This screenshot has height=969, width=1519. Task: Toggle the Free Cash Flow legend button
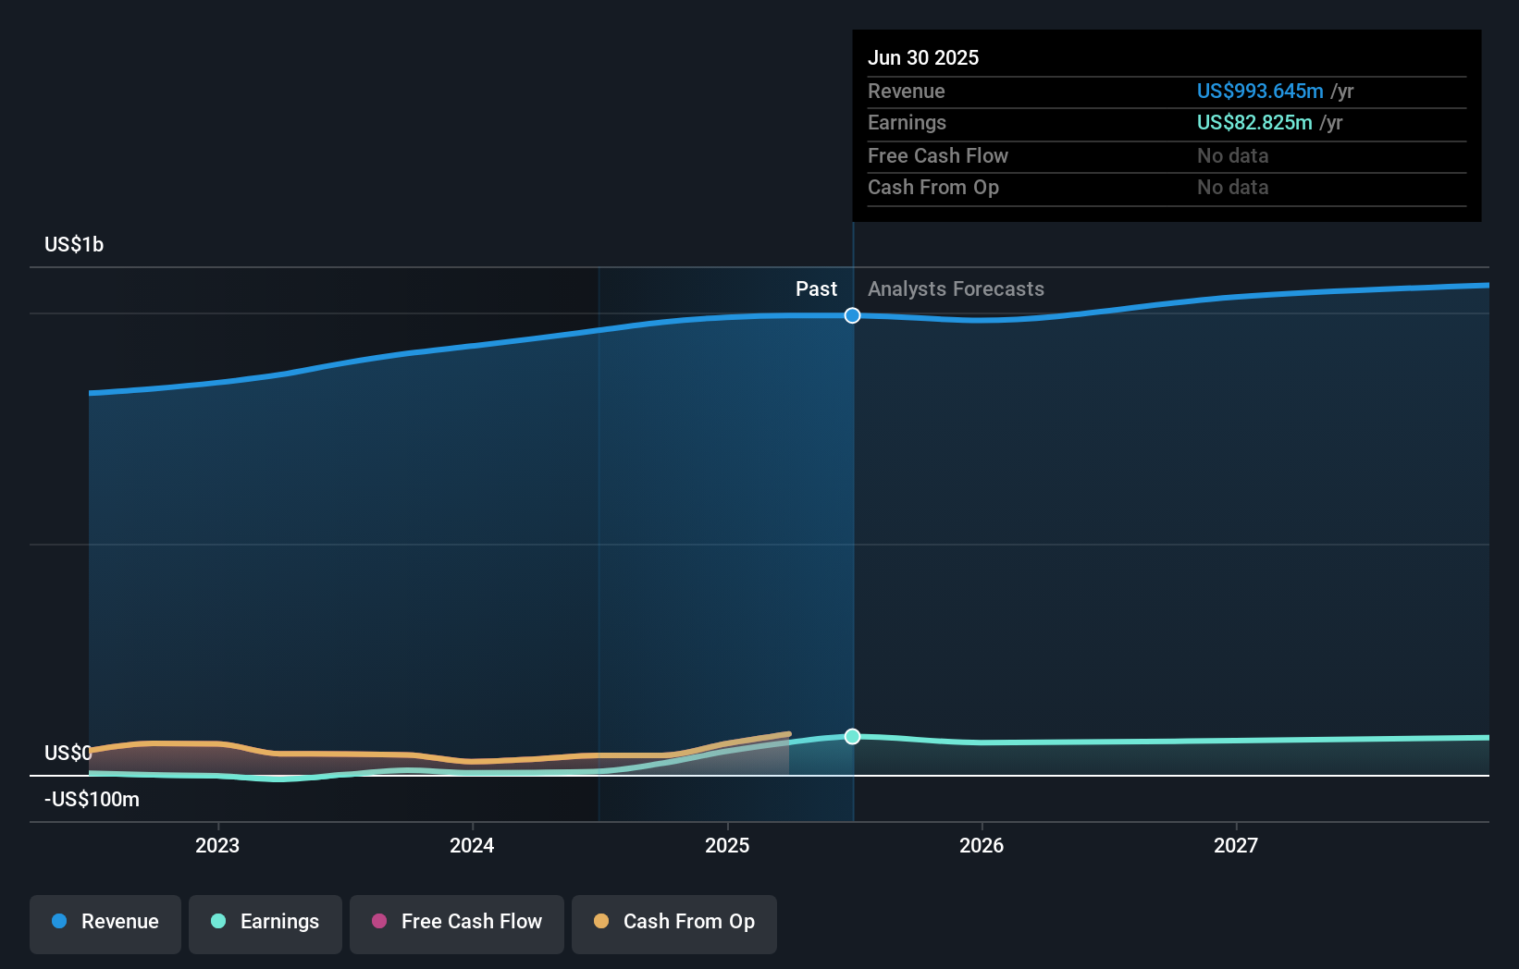pos(457,924)
